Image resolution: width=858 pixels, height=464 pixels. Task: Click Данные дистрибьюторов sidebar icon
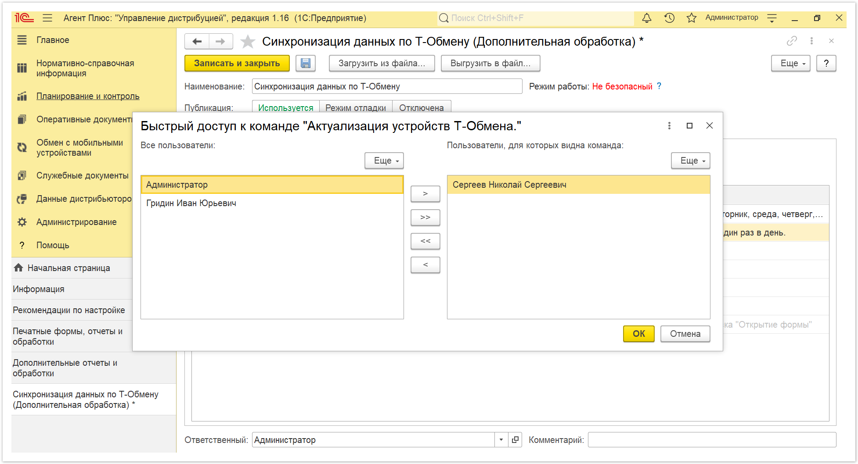(22, 199)
